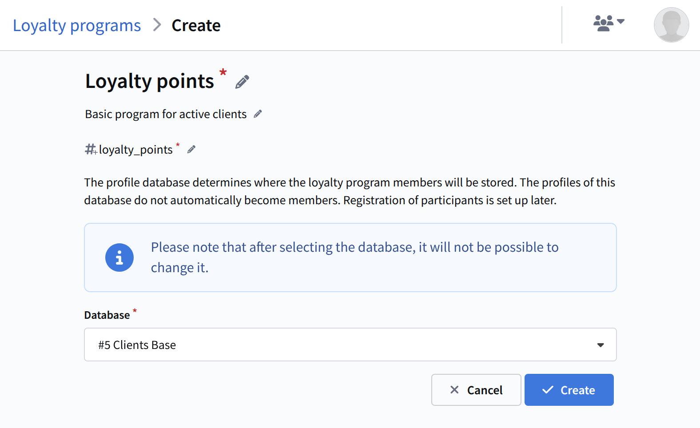This screenshot has width=700, height=428.
Task: Click the loyalty_points identifier text
Action: pyautogui.click(x=135, y=150)
